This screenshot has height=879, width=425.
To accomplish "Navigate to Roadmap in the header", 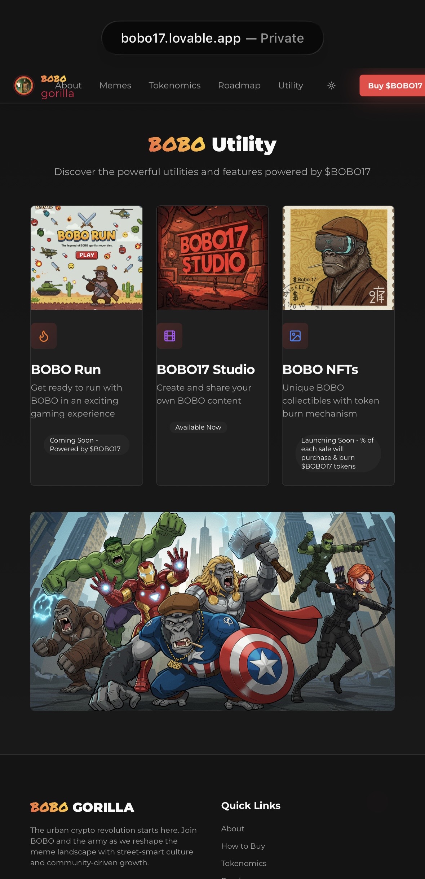I will point(239,86).
